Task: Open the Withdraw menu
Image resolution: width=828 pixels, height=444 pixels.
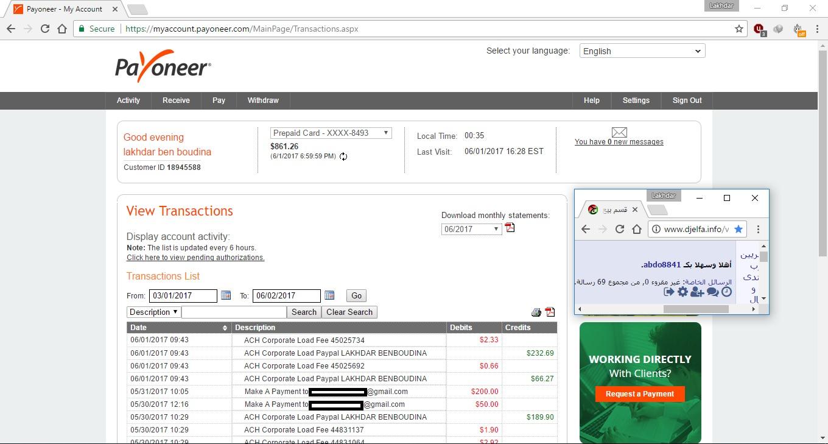Action: click(263, 100)
